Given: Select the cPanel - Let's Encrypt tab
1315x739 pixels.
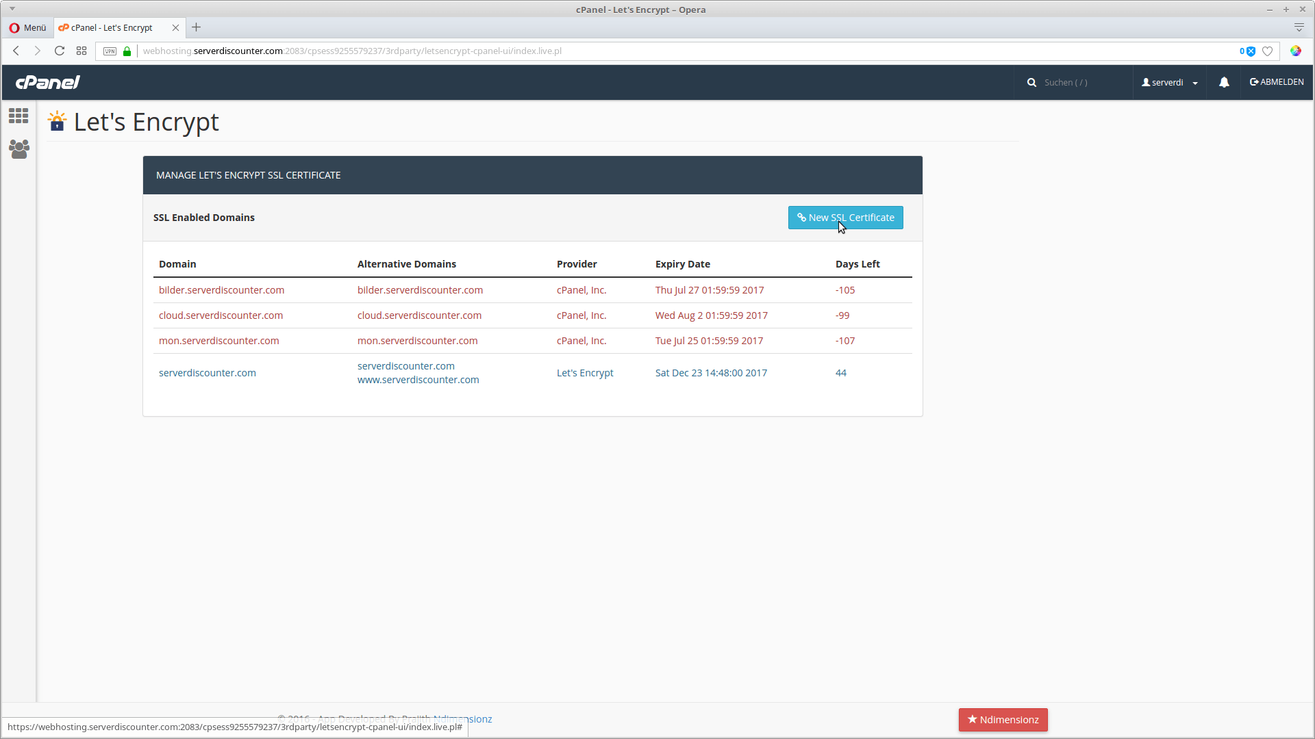Looking at the screenshot, I should (x=112, y=27).
